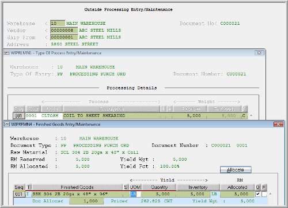Close the Type Of Process Entry/Maintenance window

pos(259,53)
